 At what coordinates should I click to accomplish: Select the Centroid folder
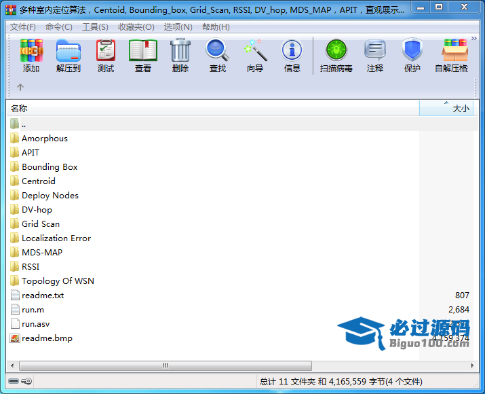(x=33, y=181)
